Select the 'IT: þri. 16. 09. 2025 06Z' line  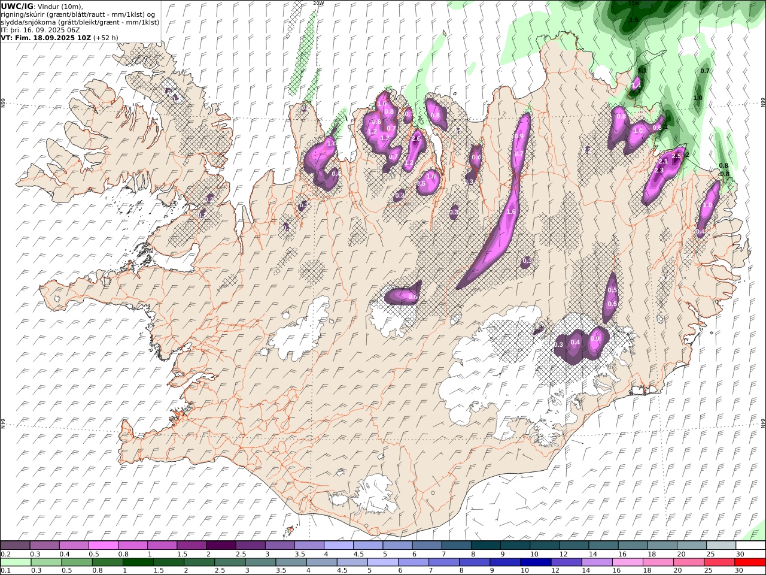[40, 30]
